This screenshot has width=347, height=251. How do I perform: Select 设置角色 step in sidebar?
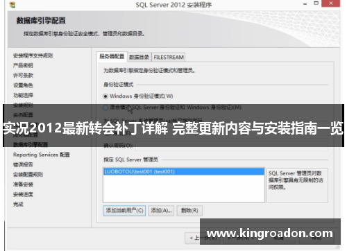pyautogui.click(x=23, y=85)
